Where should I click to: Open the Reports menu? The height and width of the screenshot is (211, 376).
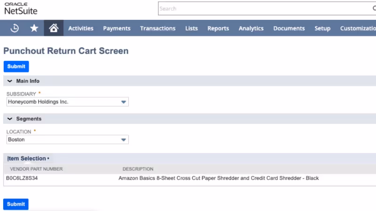(x=218, y=28)
